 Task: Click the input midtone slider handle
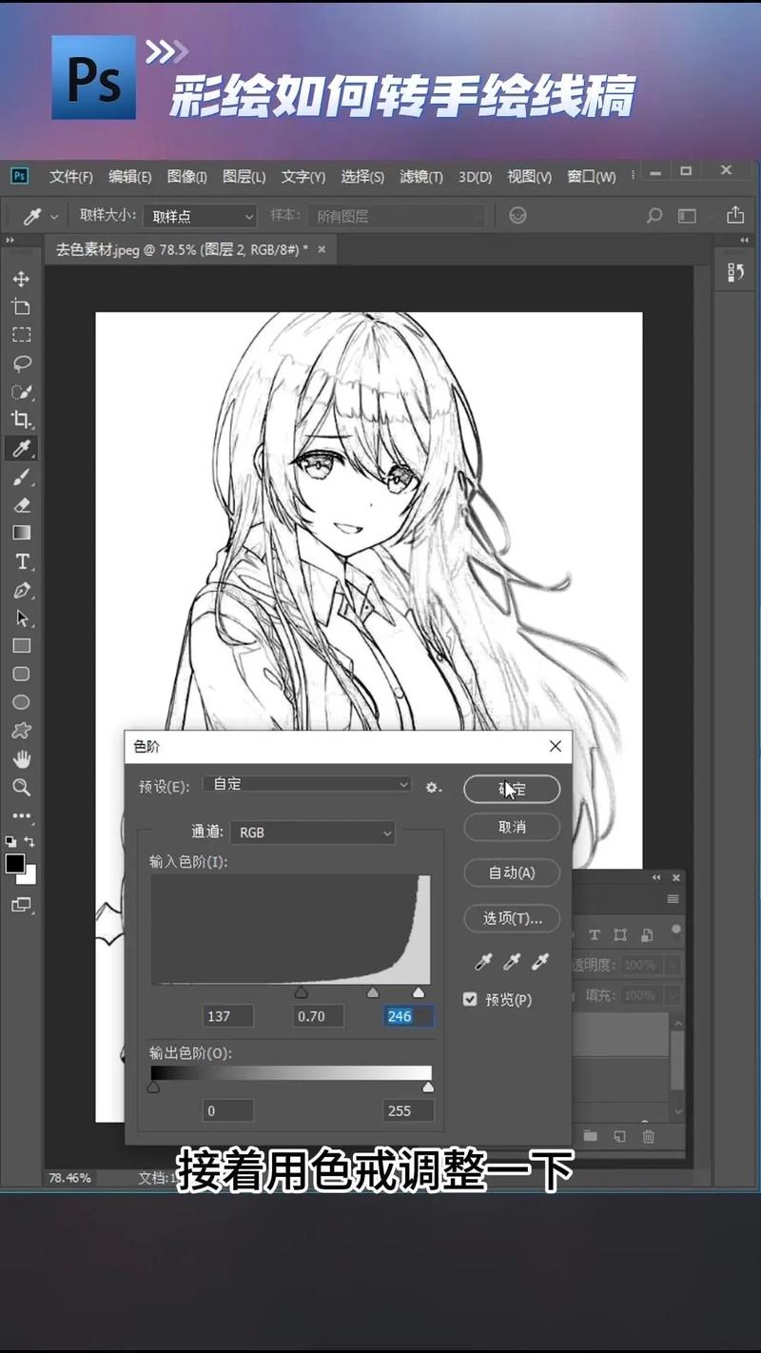[x=373, y=992]
